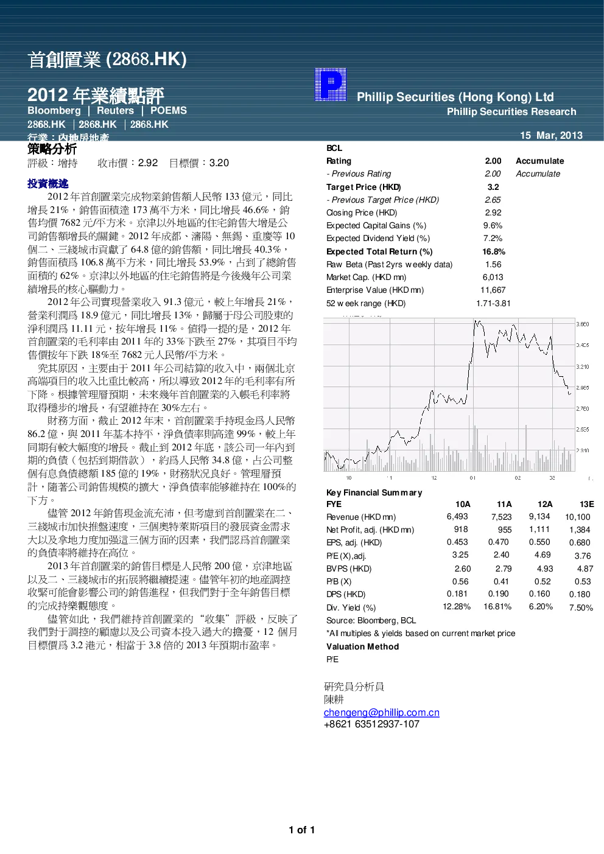Click the phone number +8621 63512937-107
Screen dimensions: 604x854
tap(372, 724)
